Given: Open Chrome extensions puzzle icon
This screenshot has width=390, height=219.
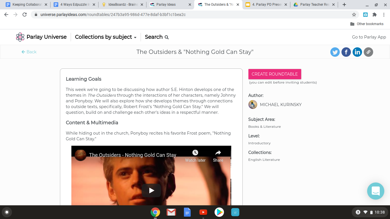Looking at the screenshot, I should 375,15.
